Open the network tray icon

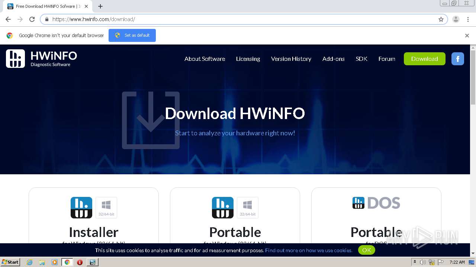[432, 262]
